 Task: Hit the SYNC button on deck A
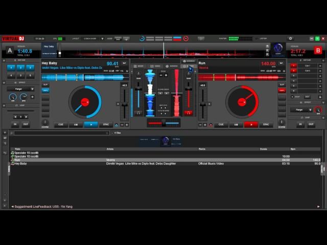pos(106,125)
